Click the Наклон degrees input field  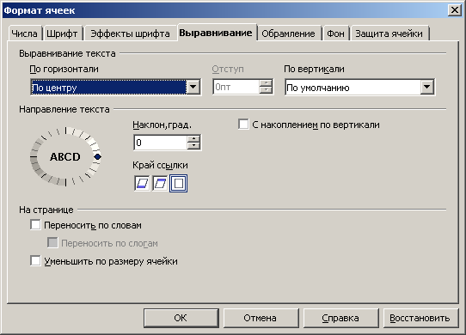(x=161, y=143)
